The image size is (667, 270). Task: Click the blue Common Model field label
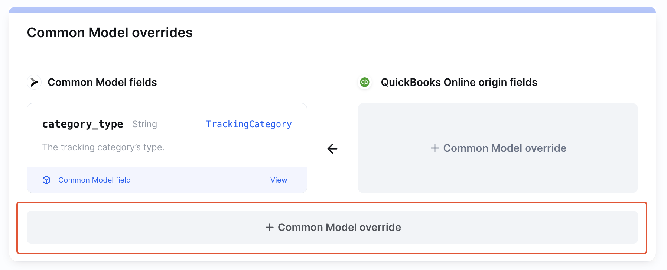coord(94,180)
